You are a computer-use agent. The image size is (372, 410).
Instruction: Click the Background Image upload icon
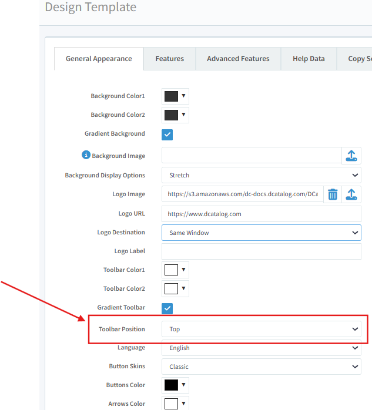coord(351,156)
